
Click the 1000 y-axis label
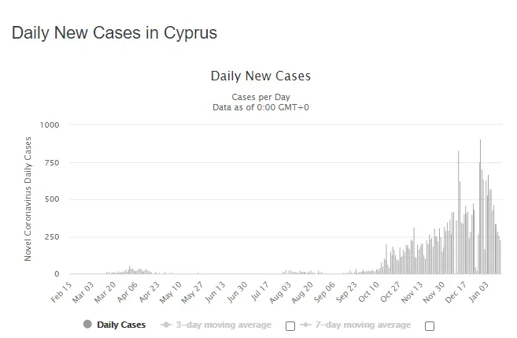coord(50,124)
